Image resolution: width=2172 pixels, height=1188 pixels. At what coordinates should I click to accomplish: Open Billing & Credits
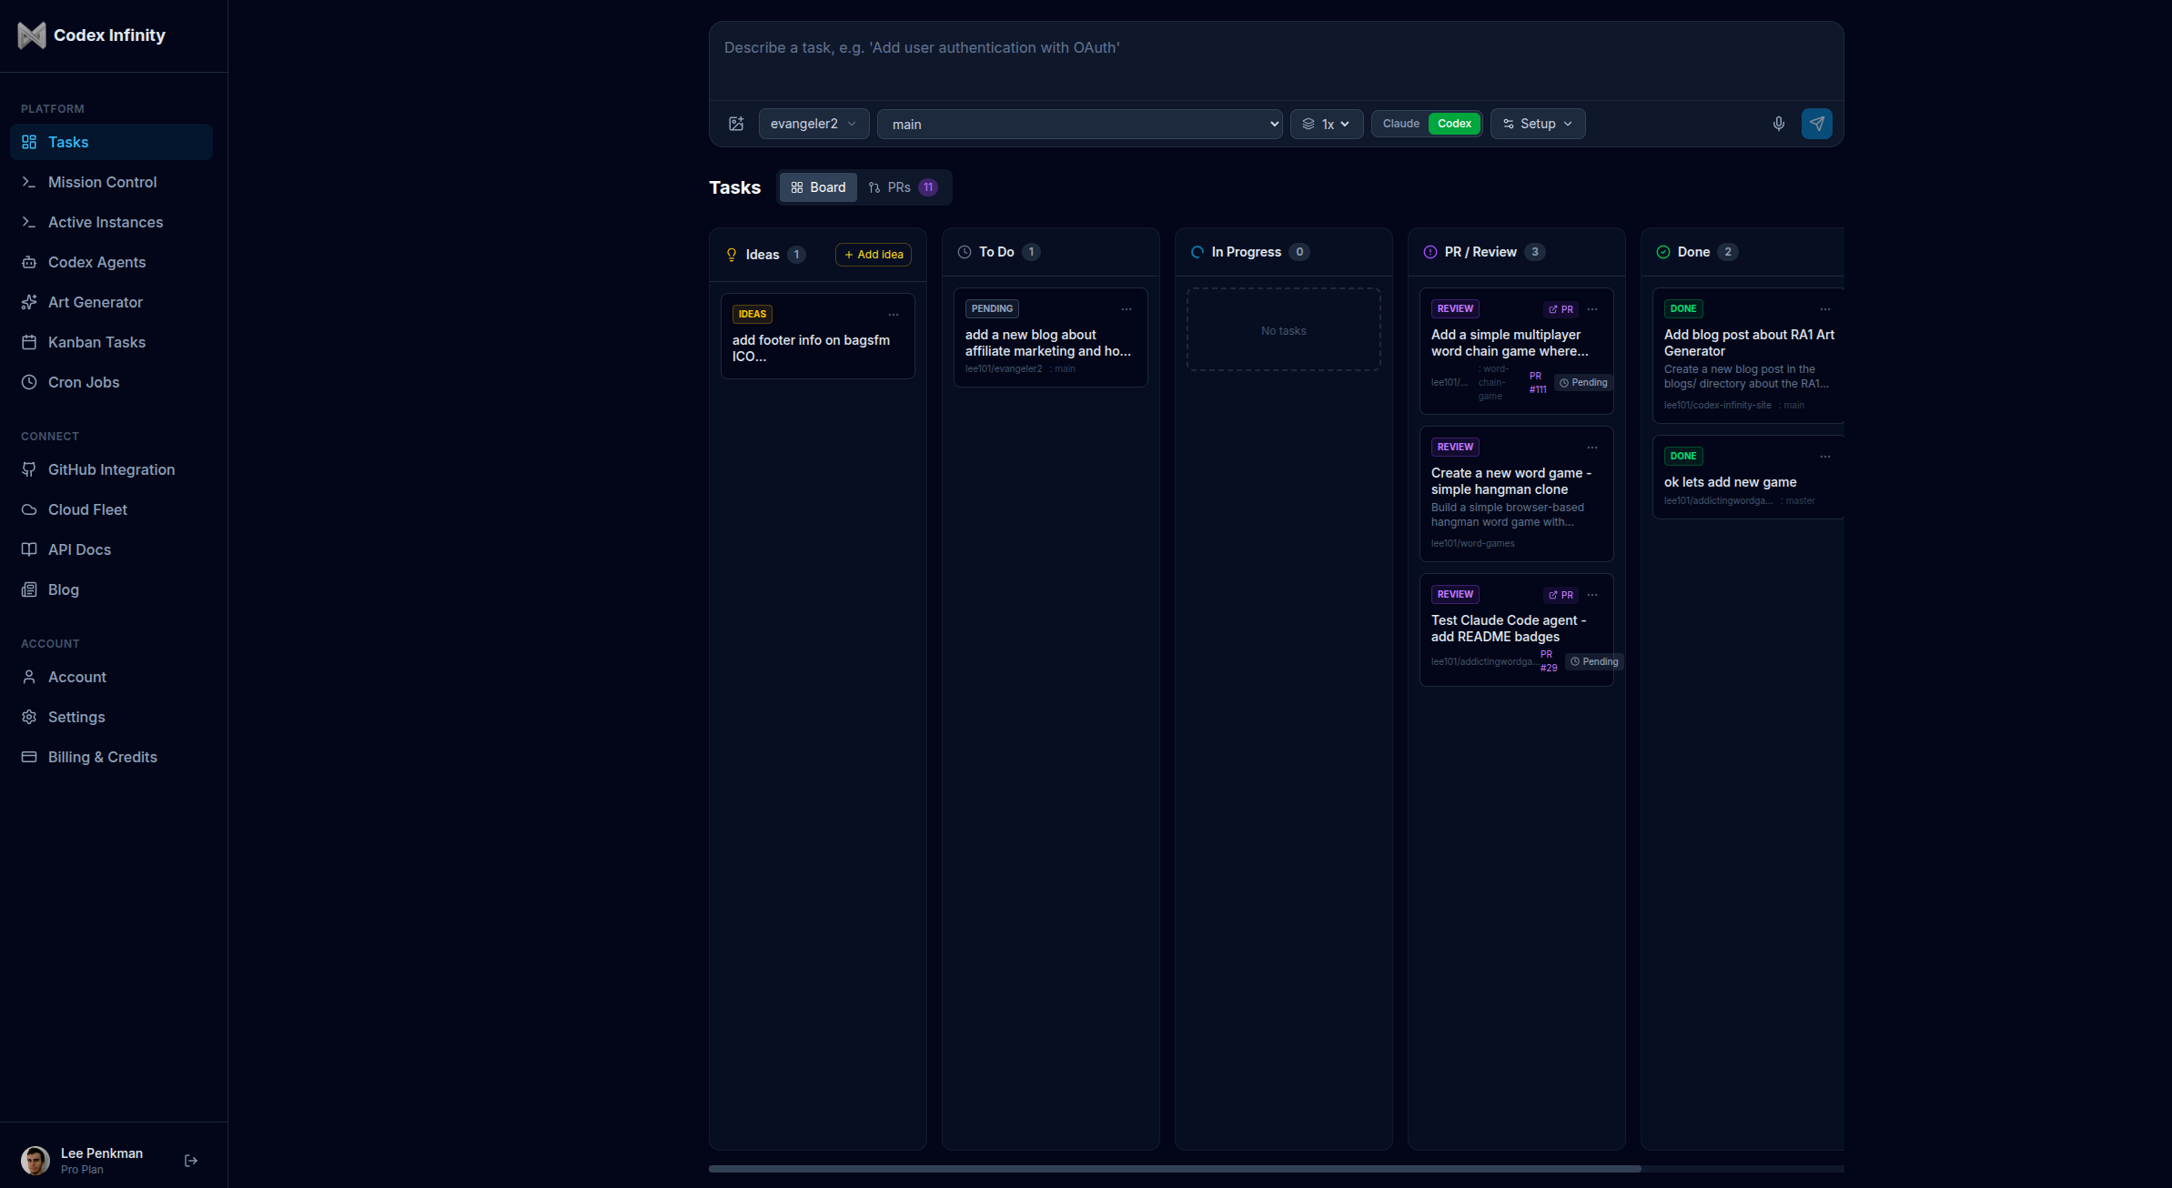coord(102,757)
